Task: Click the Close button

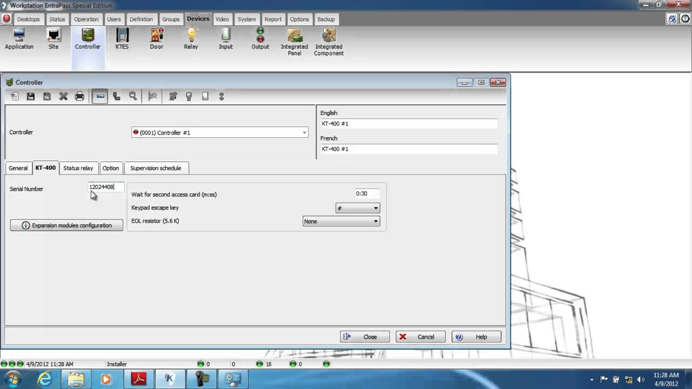Action: pos(365,337)
